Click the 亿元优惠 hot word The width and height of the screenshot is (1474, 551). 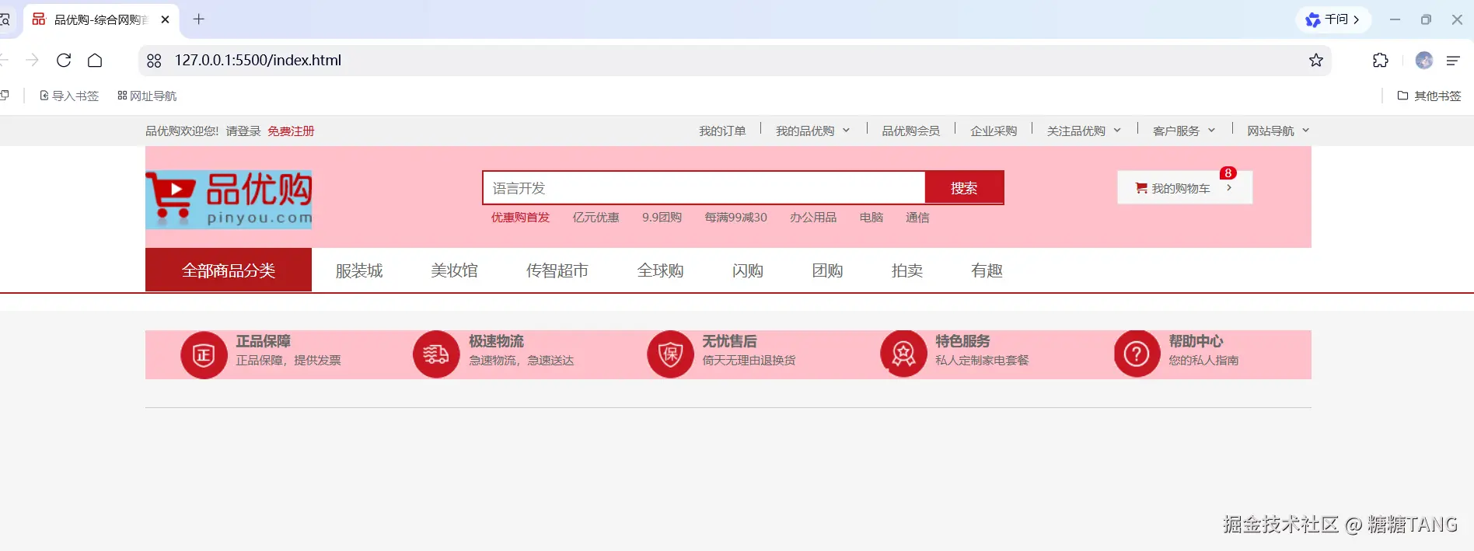click(596, 218)
